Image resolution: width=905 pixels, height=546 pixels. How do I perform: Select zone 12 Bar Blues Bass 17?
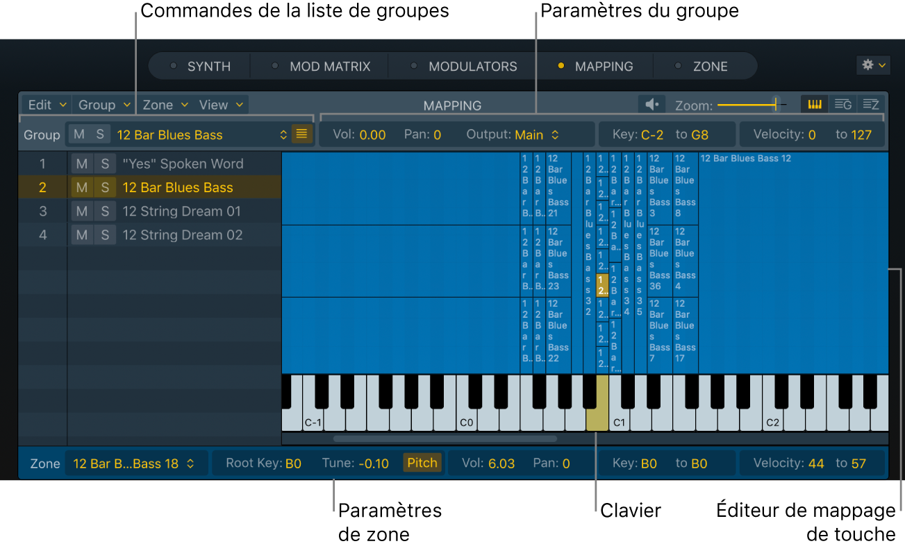[686, 336]
